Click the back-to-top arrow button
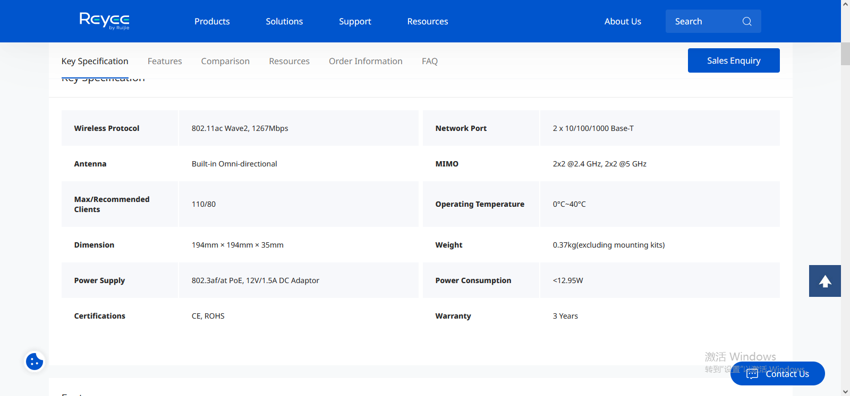This screenshot has width=850, height=396. click(825, 281)
